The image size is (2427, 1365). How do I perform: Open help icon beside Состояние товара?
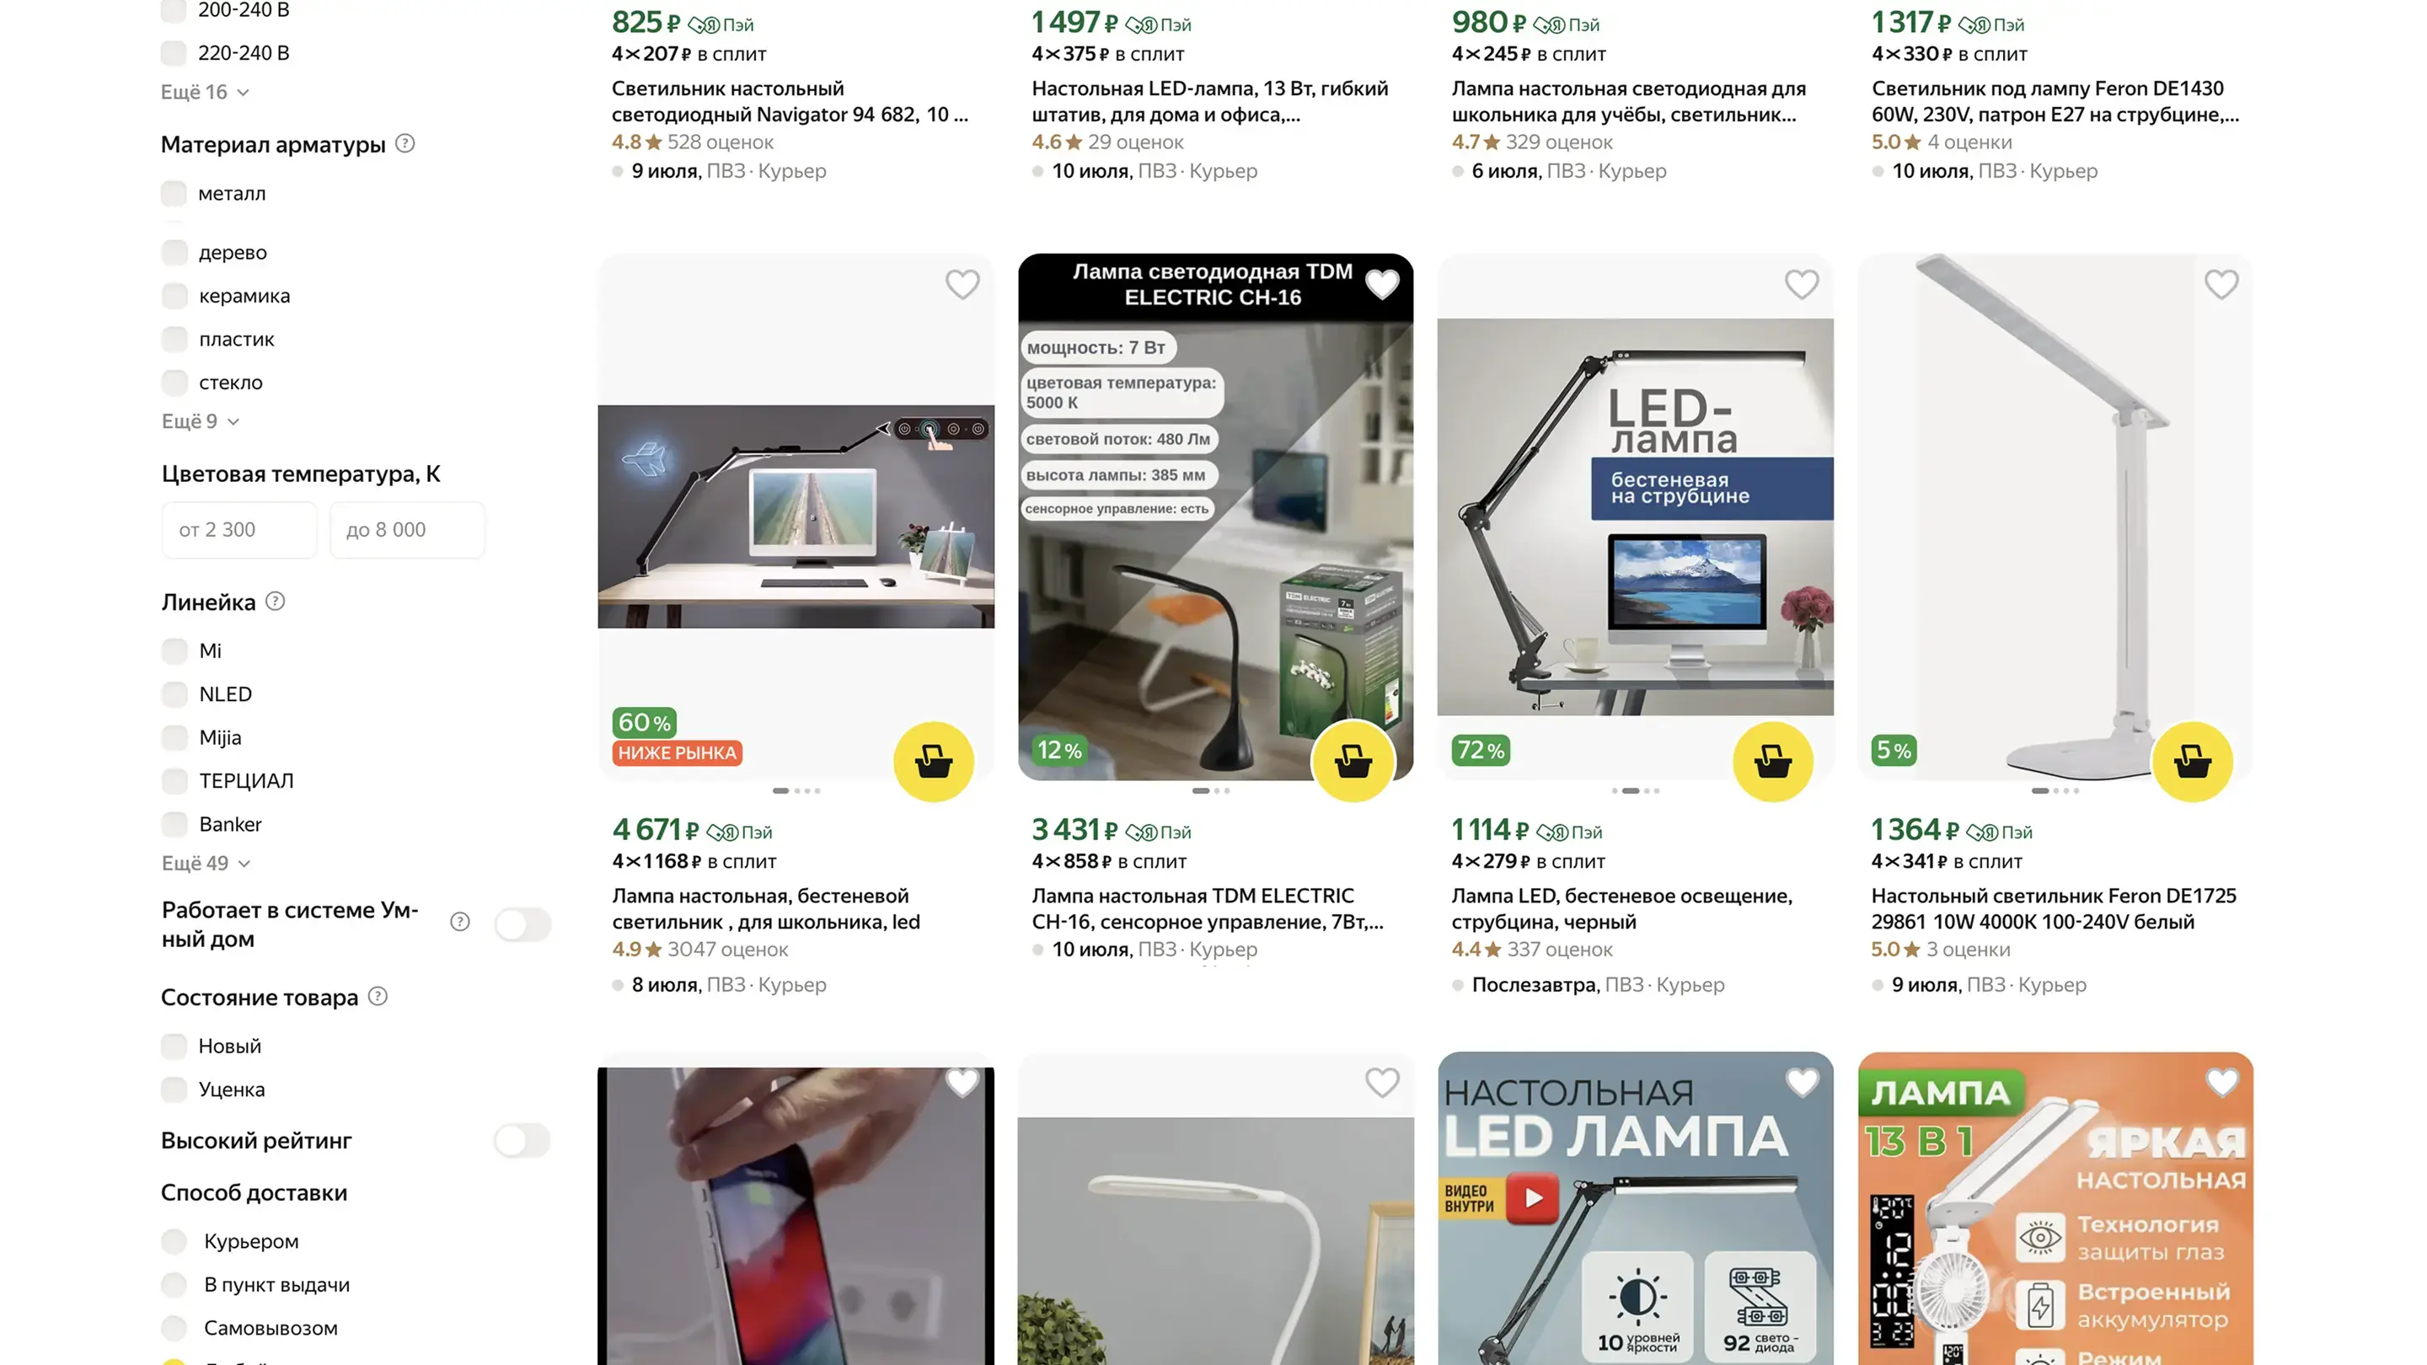pyautogui.click(x=378, y=996)
